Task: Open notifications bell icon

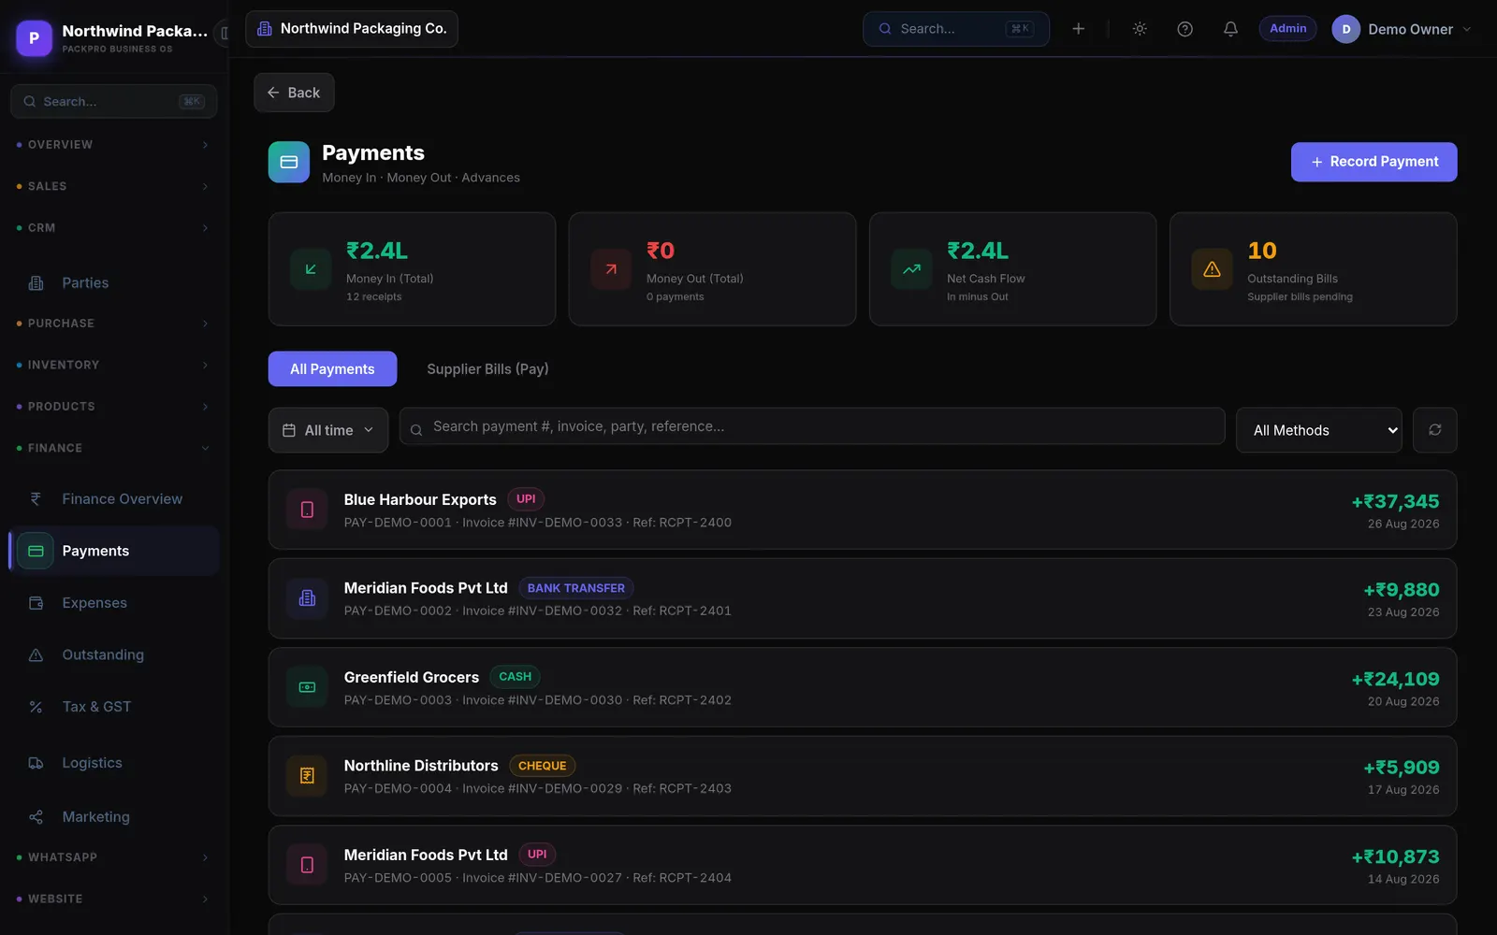Action: pos(1230,29)
